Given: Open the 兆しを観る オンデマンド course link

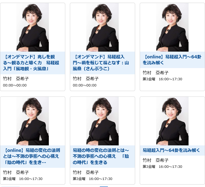Looking at the screenshot, I should click(x=31, y=63).
